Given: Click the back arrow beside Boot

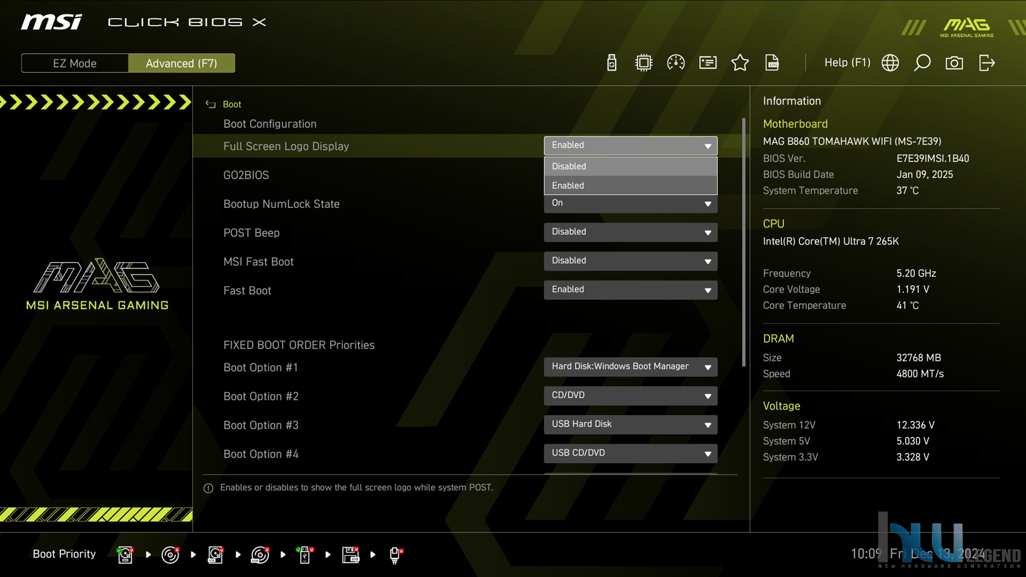Looking at the screenshot, I should (x=211, y=104).
